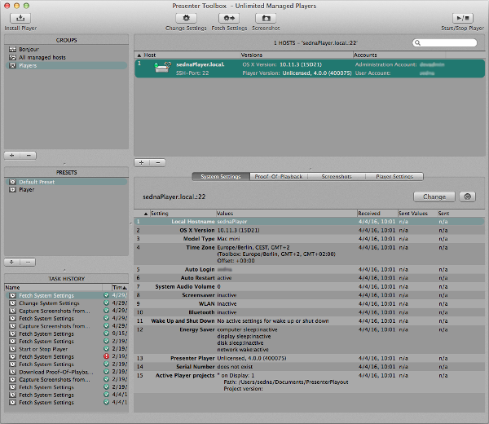Click the sednaPlayer host computer icon

coord(162,68)
